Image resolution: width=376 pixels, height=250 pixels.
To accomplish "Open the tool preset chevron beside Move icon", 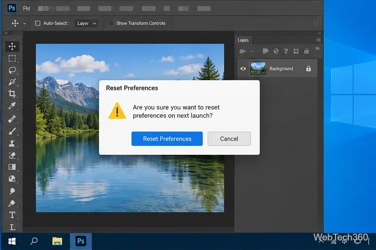I will tap(24, 23).
